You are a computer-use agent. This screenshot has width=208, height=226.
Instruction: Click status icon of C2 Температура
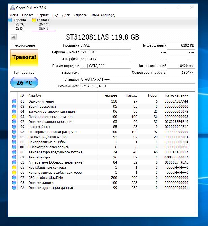(x=14, y=157)
